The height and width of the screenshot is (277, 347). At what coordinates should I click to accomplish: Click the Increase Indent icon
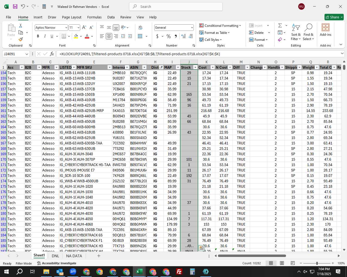click(x=130, y=36)
